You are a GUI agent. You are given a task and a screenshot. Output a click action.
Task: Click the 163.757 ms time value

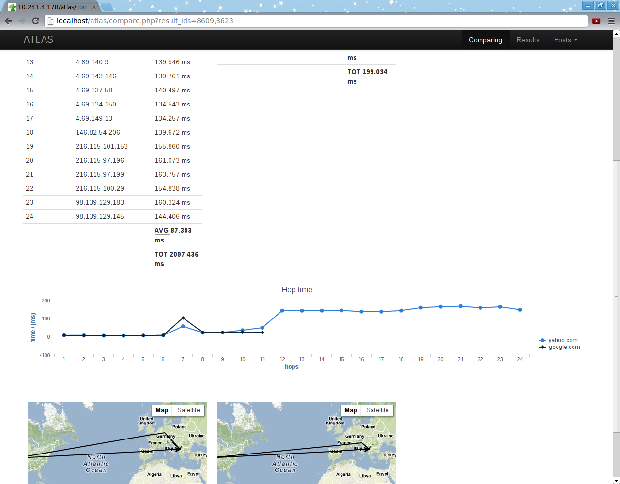click(172, 174)
